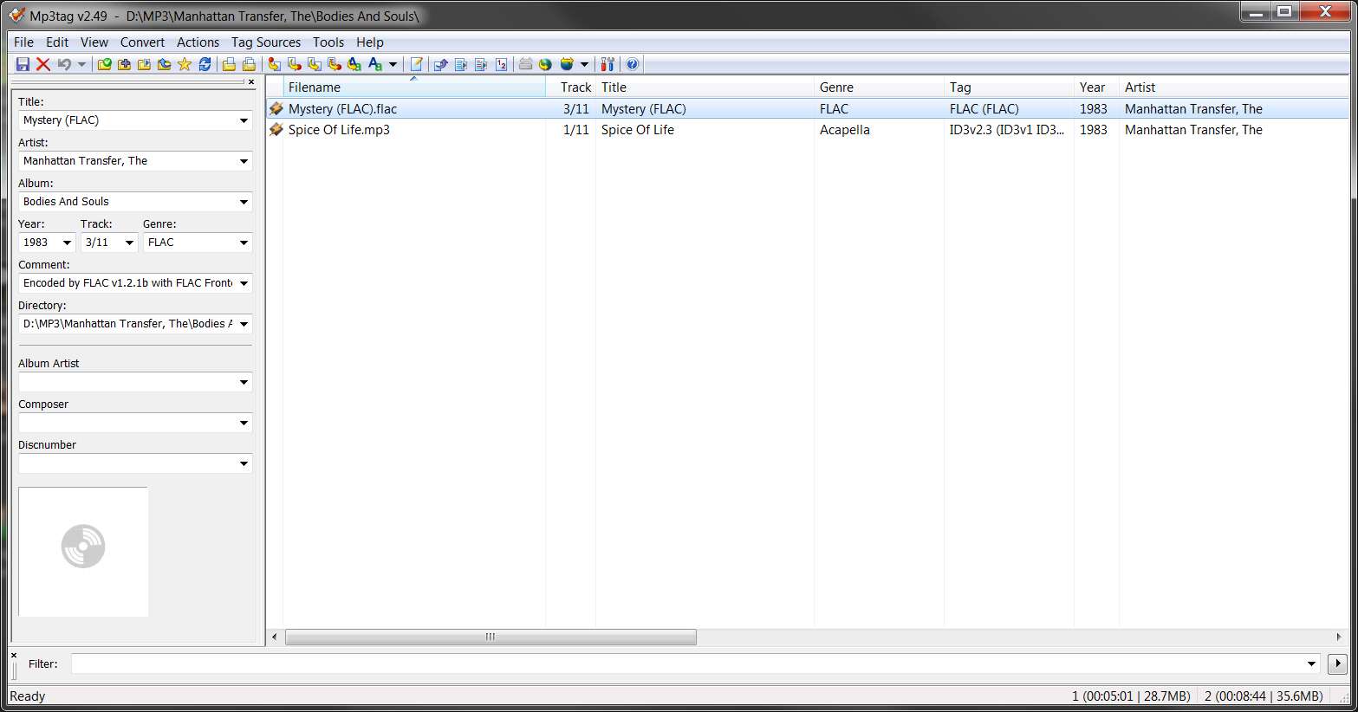Open Options via wrench tools icon
The image size is (1358, 712).
(x=608, y=64)
